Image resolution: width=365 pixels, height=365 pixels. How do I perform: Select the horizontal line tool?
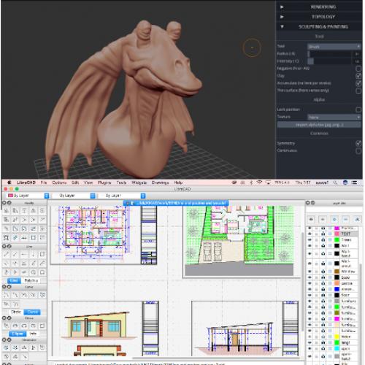coord(24,255)
